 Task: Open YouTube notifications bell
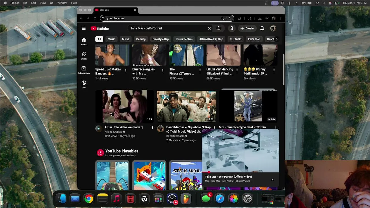[262, 28]
